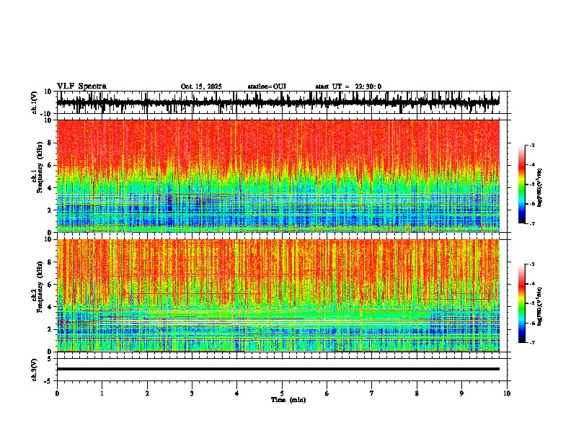The image size is (571, 441).
Task: Click the ch.2 spectrogram color scale bar
Action: tap(522, 303)
